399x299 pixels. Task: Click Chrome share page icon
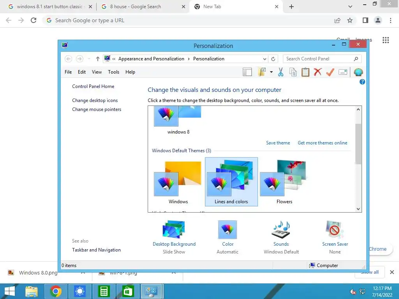pos(337,20)
